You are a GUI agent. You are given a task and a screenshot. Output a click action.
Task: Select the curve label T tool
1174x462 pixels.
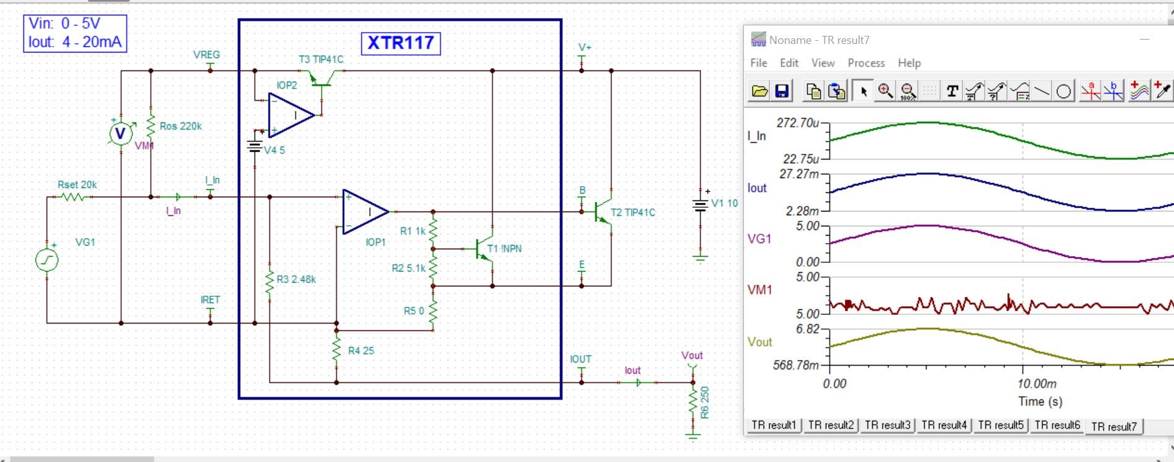[974, 92]
